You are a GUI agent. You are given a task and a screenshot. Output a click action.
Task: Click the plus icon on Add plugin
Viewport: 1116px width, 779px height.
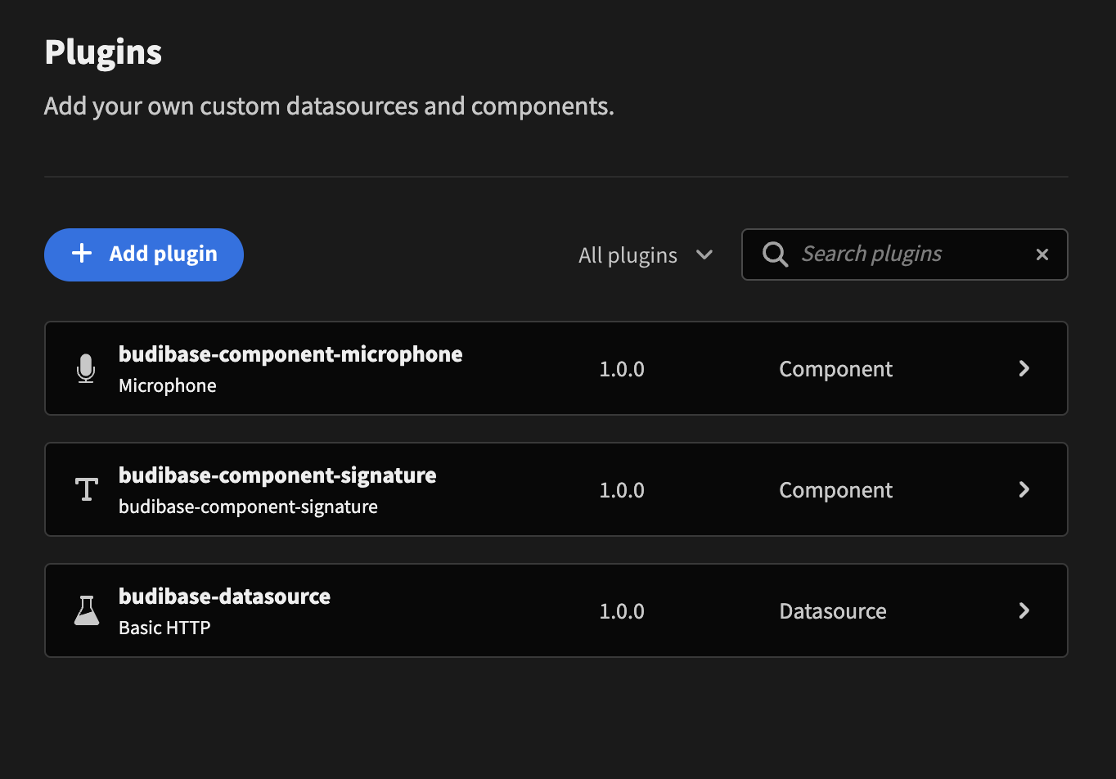pyautogui.click(x=82, y=254)
